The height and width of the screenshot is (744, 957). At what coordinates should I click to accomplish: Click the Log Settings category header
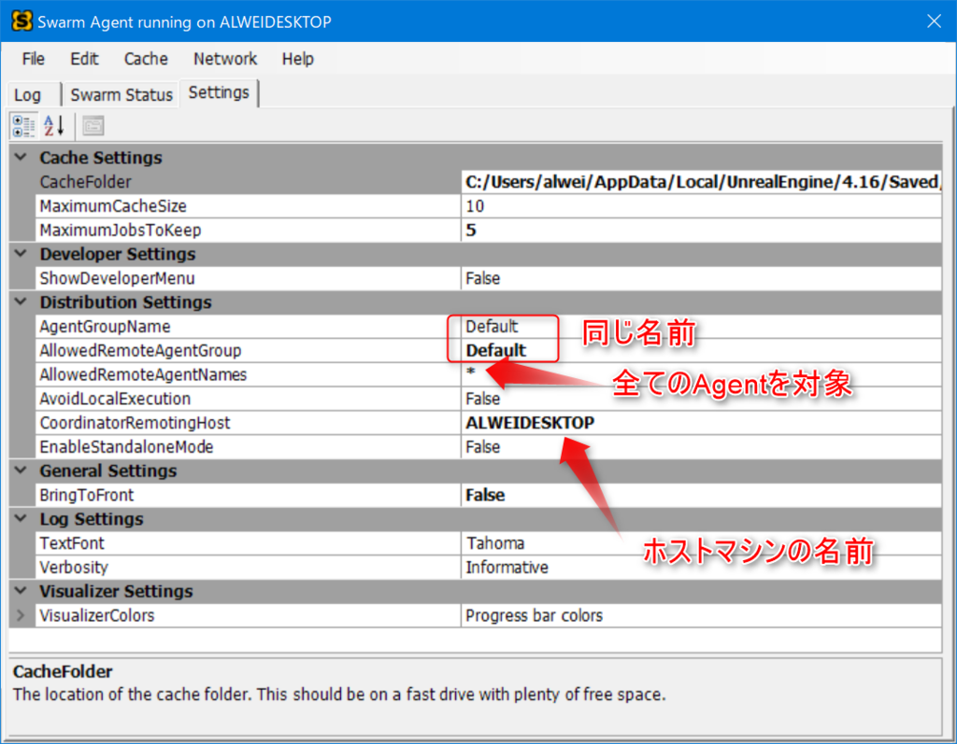[x=92, y=519]
